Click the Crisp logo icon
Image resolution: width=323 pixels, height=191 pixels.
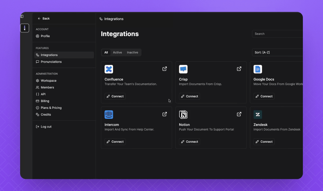tap(183, 69)
